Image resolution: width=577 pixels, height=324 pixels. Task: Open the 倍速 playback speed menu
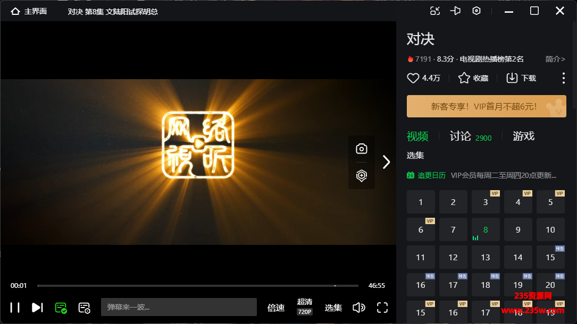pyautogui.click(x=276, y=308)
